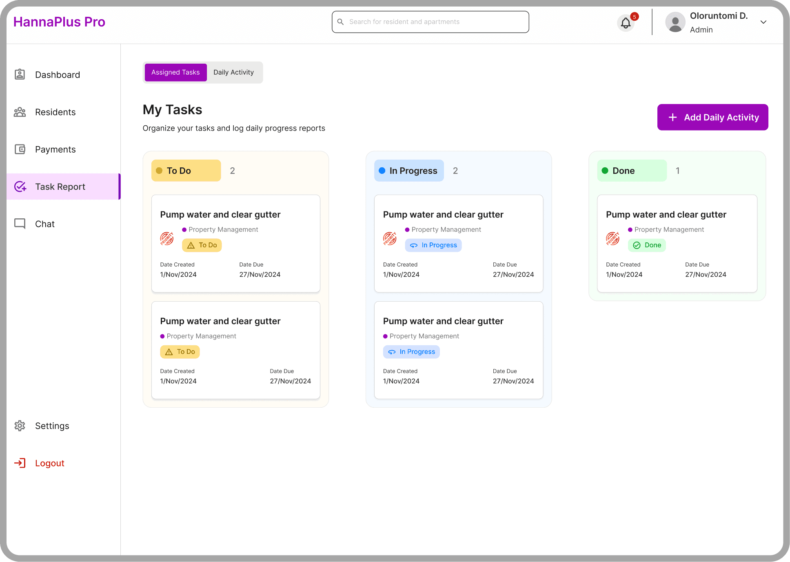Navigate to Payments
Screen dimensions: 790x562
(x=55, y=149)
